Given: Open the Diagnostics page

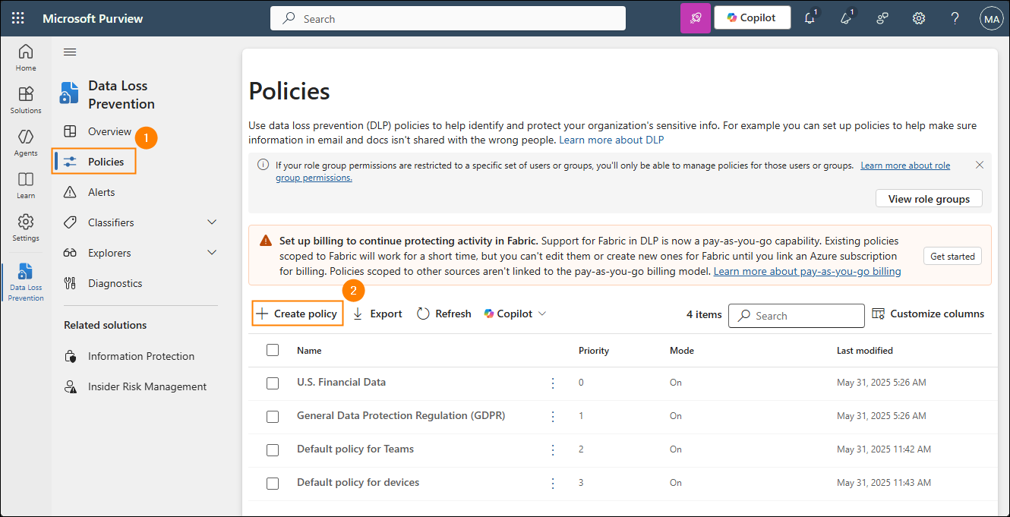Looking at the screenshot, I should (x=115, y=283).
